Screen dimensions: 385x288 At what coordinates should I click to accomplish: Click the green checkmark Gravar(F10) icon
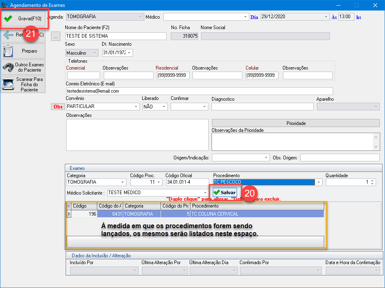[8, 19]
